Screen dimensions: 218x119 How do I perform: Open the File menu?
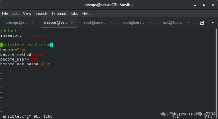pos(5,13)
